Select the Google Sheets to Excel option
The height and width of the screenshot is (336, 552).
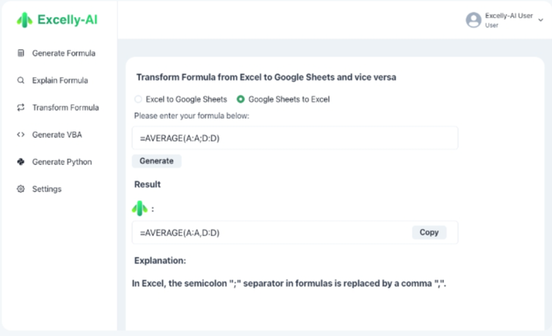(241, 99)
